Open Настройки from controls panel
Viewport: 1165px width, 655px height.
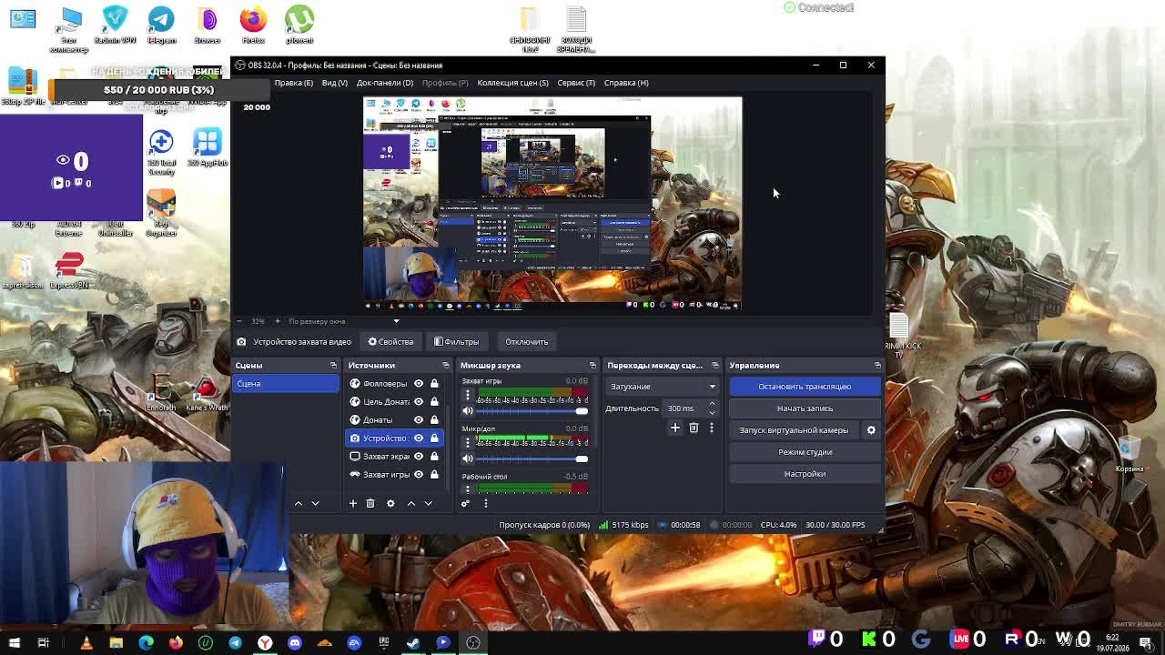click(x=805, y=474)
